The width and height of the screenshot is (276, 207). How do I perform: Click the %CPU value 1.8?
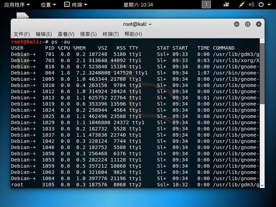[x=65, y=73]
